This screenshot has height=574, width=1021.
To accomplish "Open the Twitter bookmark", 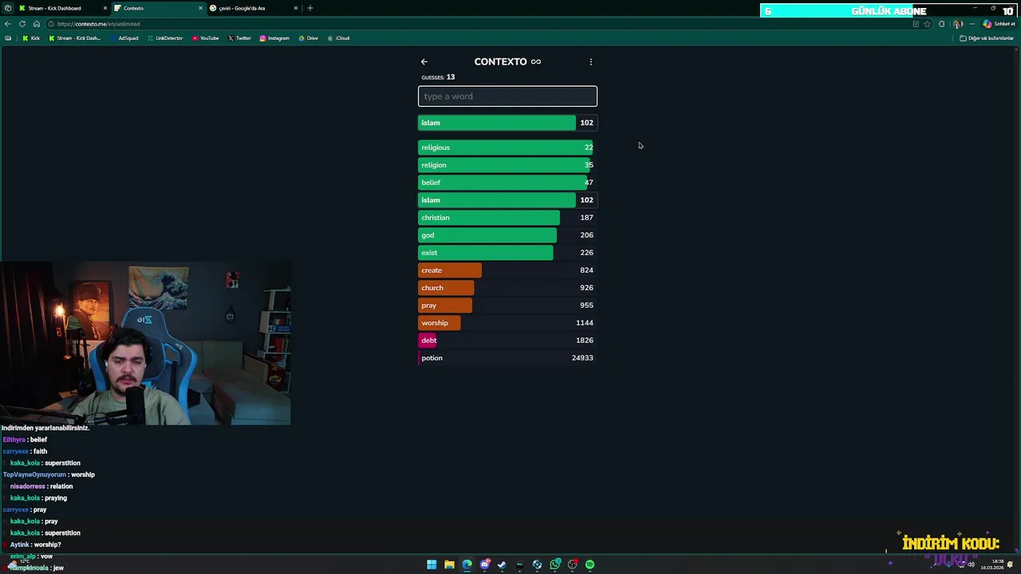I will point(239,38).
